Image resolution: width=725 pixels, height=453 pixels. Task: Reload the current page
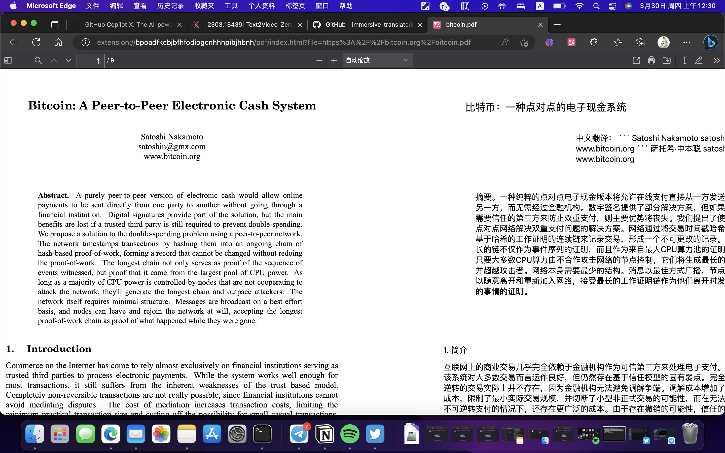[x=36, y=42]
